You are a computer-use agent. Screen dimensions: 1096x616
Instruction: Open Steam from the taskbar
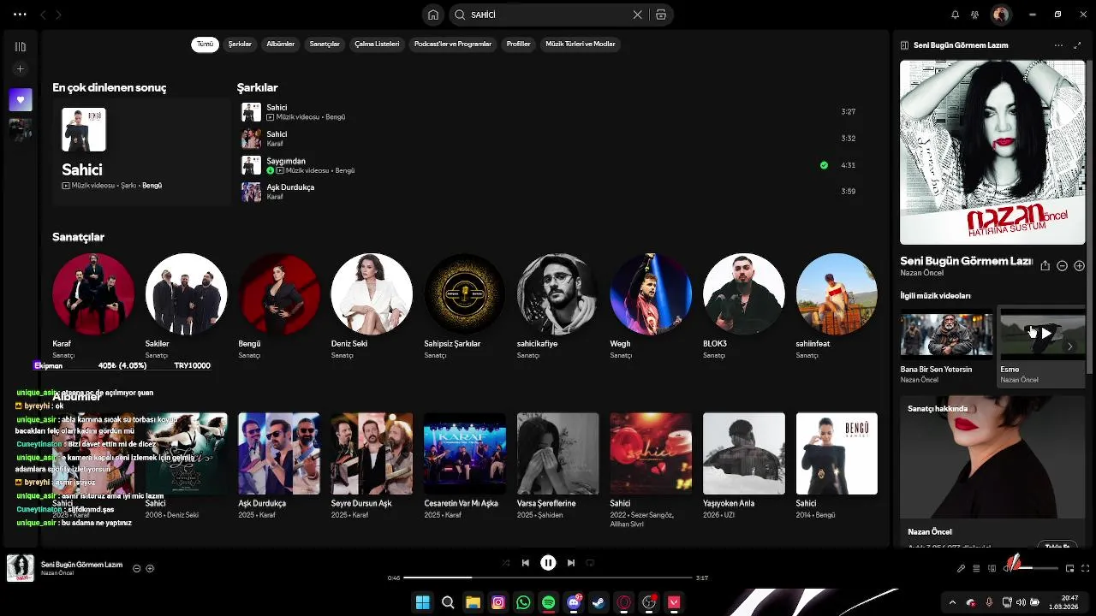pos(599,602)
